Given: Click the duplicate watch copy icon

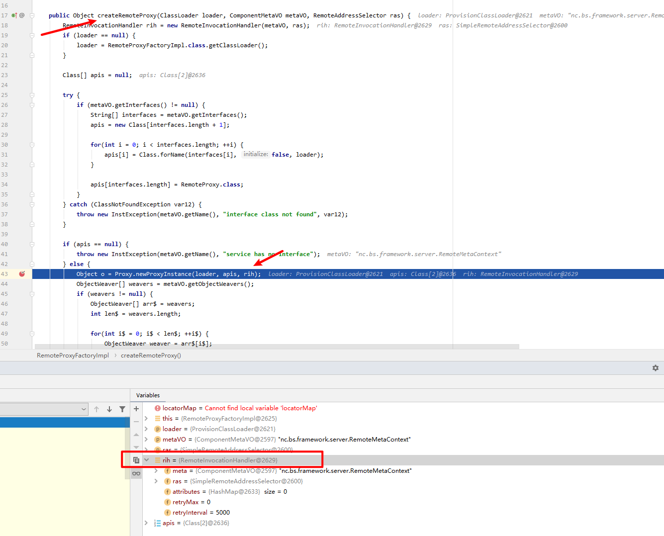Looking at the screenshot, I should click(x=136, y=460).
